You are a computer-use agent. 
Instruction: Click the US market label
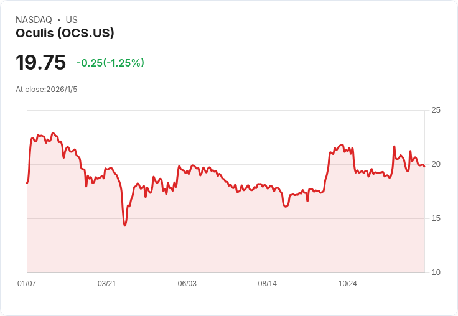tap(72, 20)
